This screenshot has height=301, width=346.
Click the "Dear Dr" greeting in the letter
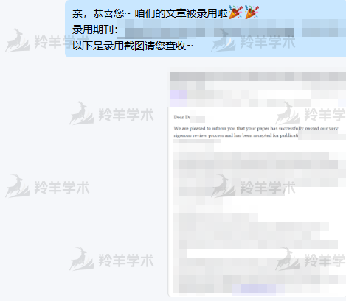[x=181, y=117]
